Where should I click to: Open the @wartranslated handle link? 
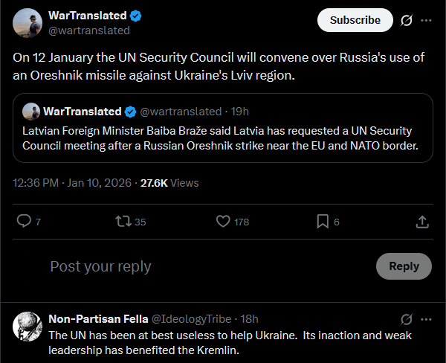89,30
